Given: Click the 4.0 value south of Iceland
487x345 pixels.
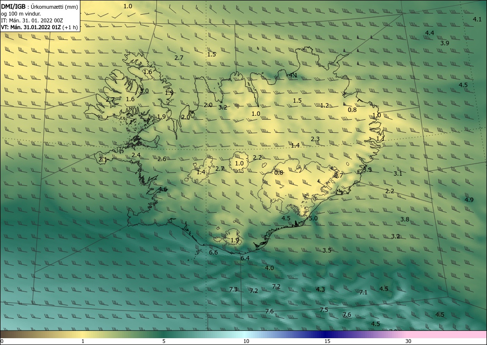Looking at the screenshot, I should point(269,268).
